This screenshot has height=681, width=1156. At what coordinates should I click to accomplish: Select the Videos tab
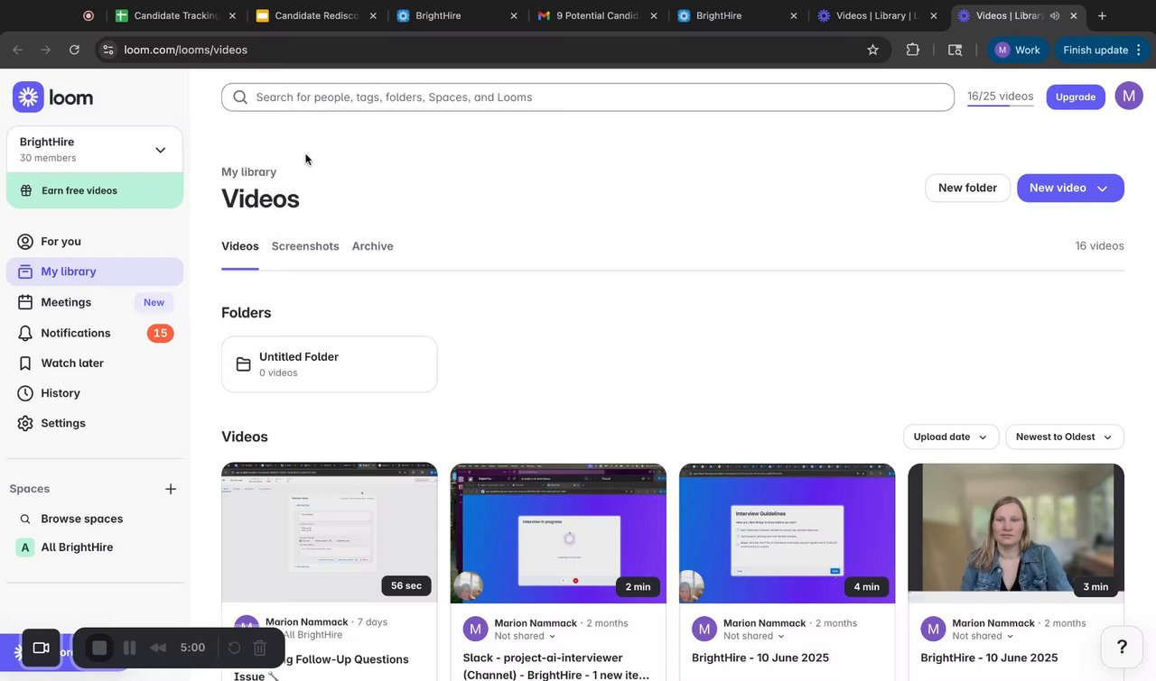(x=240, y=246)
